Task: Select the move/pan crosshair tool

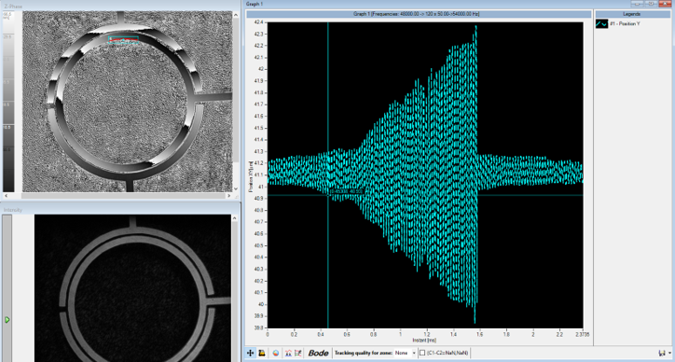Action: [x=250, y=353]
